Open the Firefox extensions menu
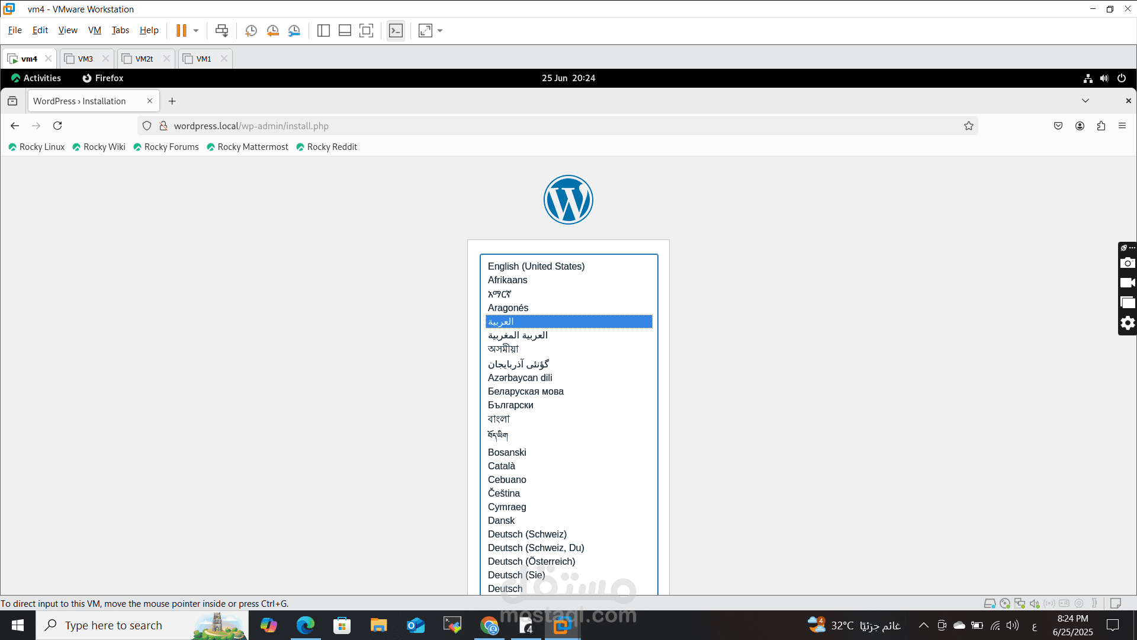1137x640 pixels. [1101, 126]
